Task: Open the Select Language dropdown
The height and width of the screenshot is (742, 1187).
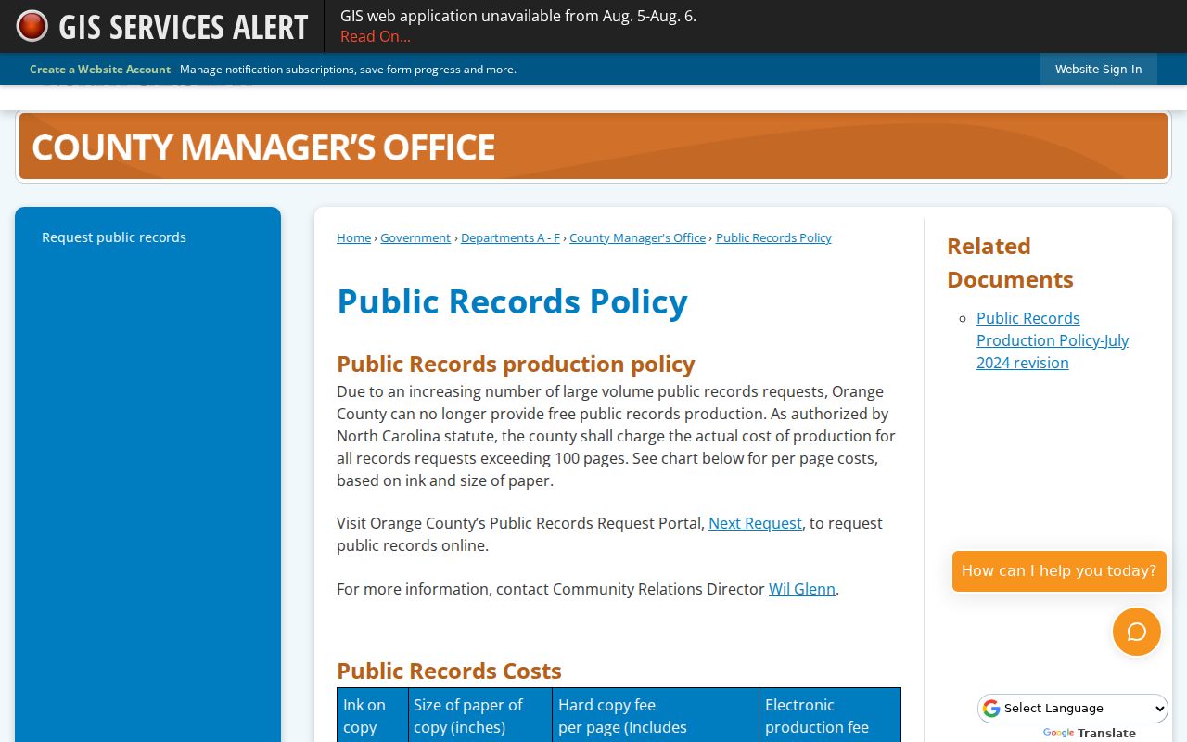Action: (x=1073, y=709)
